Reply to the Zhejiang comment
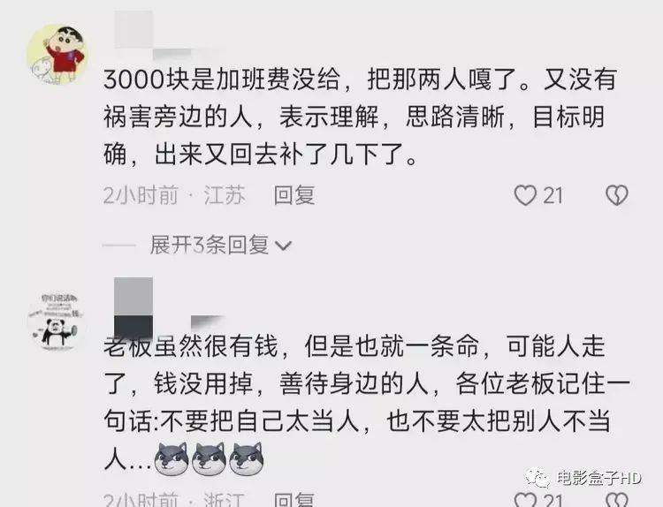 (x=294, y=499)
